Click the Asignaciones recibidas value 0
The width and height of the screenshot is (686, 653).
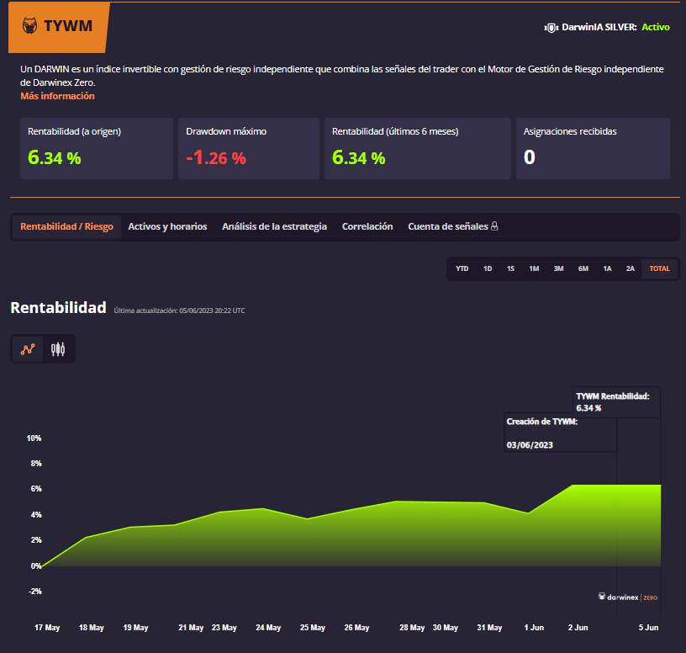(530, 157)
